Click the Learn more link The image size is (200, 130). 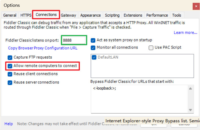(186, 32)
